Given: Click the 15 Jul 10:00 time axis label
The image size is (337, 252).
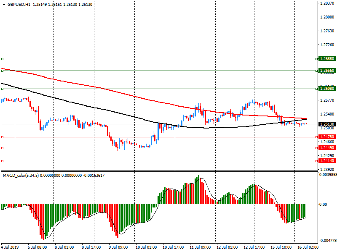Looking at the screenshot, I should click(x=281, y=247).
